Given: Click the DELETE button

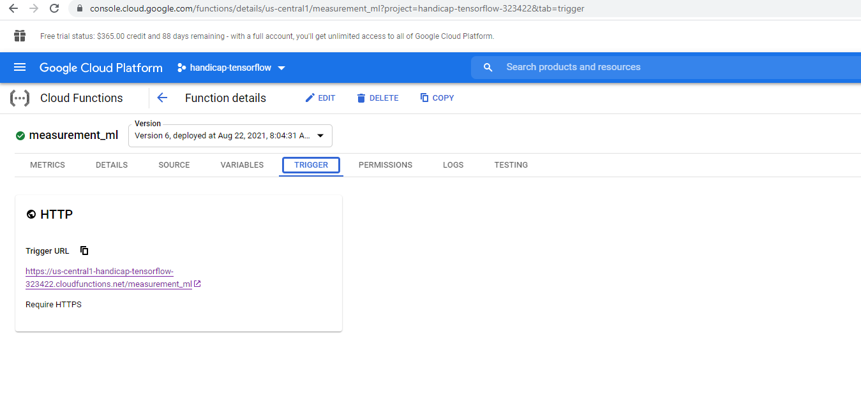Looking at the screenshot, I should (377, 98).
